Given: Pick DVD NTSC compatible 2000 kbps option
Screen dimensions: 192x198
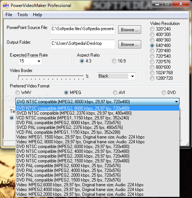Looking at the screenshot, I should pos(97,156).
